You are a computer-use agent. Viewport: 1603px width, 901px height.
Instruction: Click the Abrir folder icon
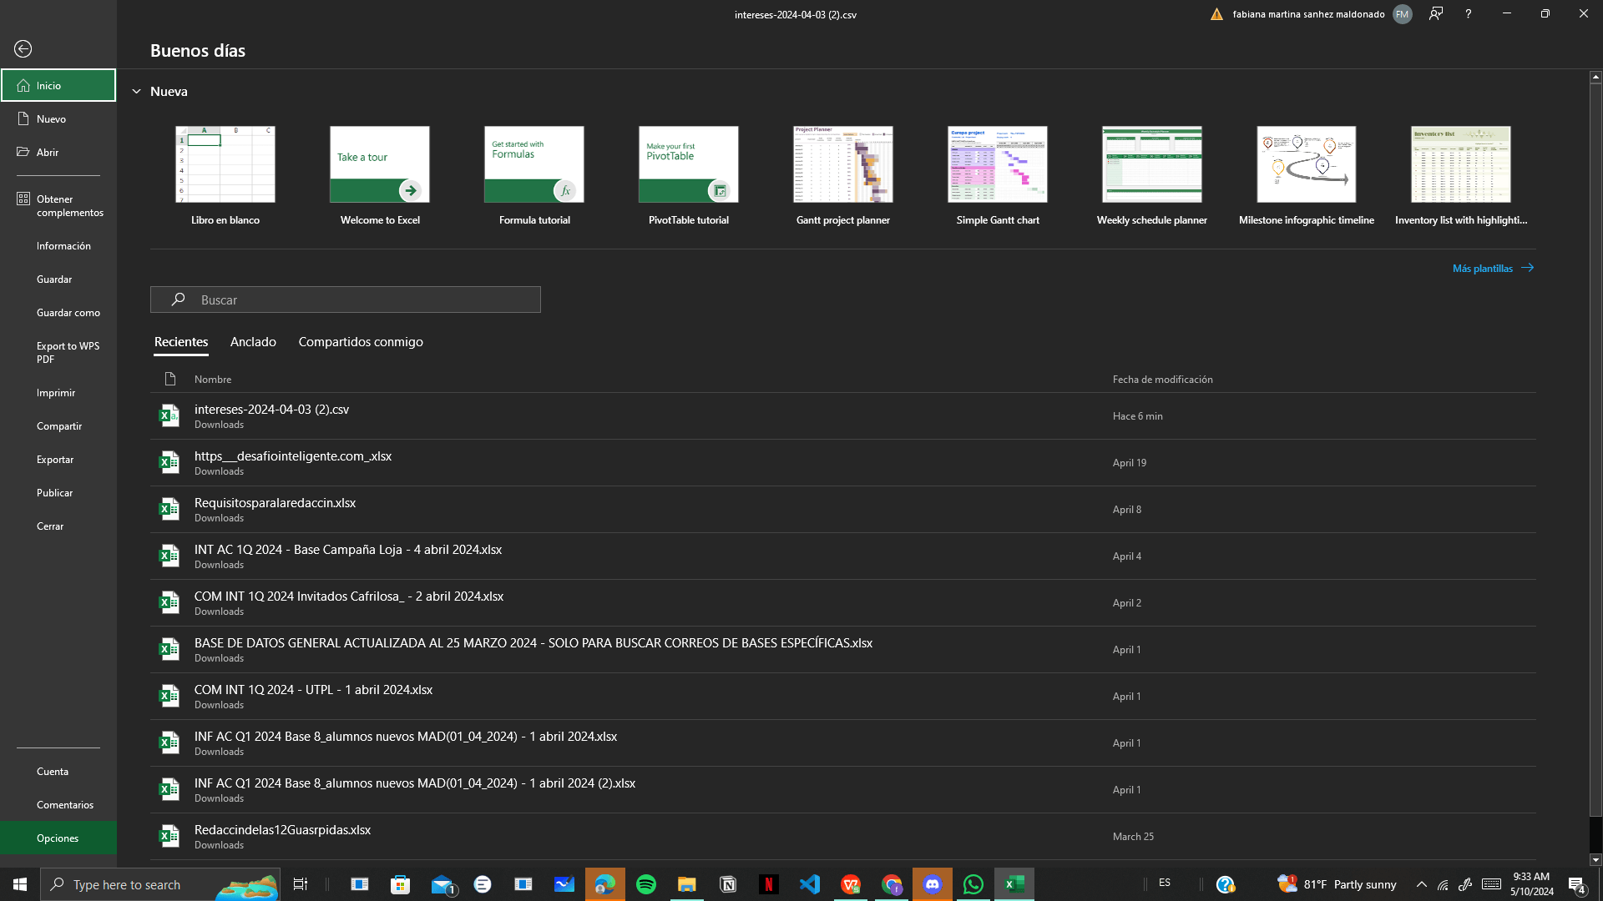pos(23,152)
